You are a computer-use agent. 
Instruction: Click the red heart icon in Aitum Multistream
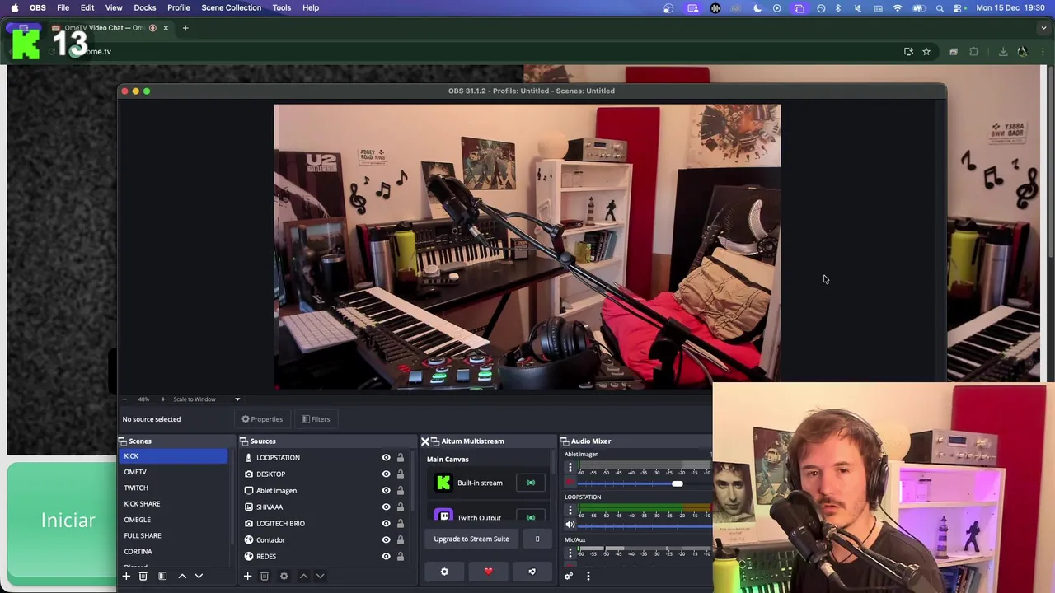(x=488, y=572)
